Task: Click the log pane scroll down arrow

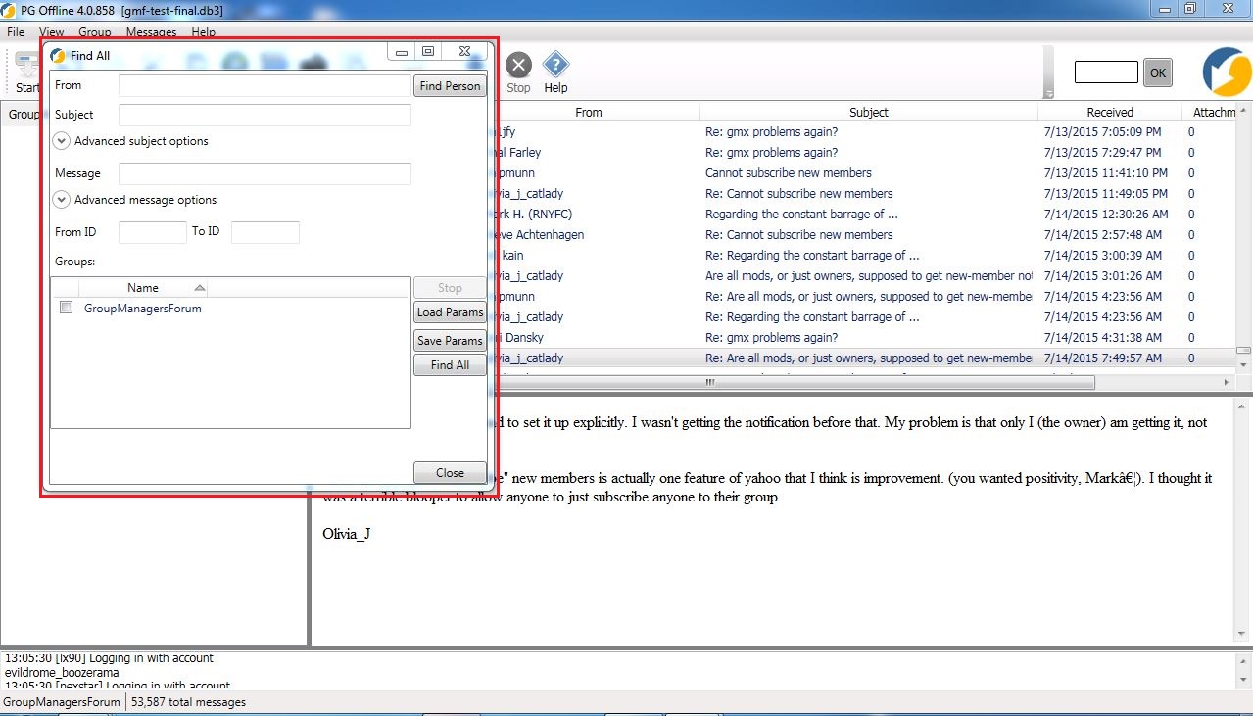Action: (1243, 681)
